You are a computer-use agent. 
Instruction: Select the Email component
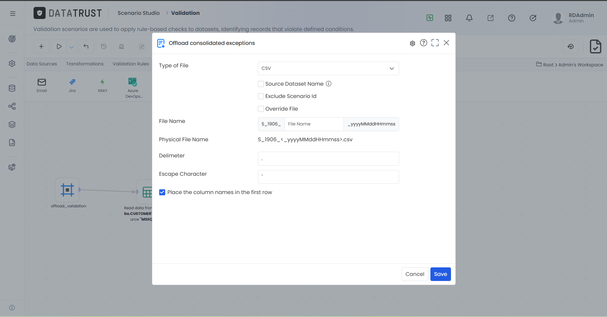[x=42, y=85]
